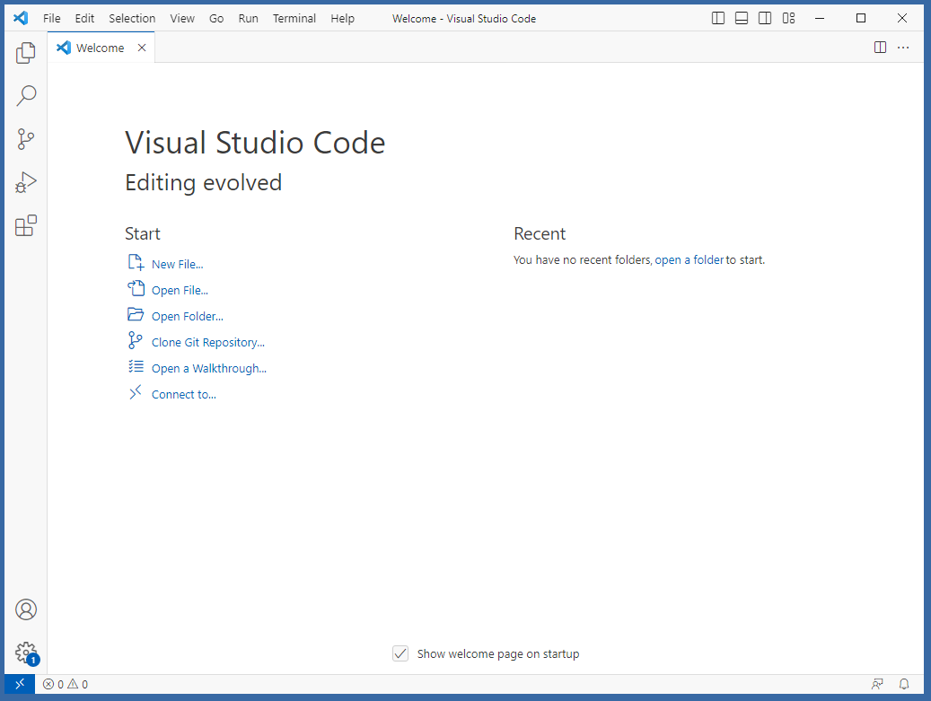
Task: Open the Manage gear icon
Action: [26, 653]
